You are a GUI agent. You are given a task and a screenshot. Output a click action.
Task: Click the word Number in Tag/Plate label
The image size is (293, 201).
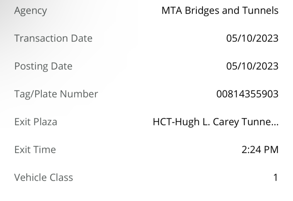click(79, 94)
